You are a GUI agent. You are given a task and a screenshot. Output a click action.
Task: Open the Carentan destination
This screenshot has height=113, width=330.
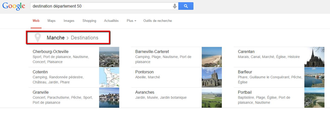246,51
